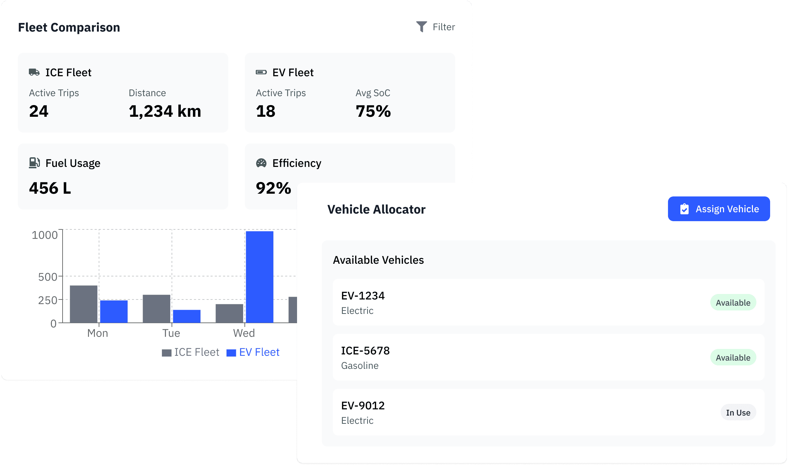This screenshot has height=465, width=788.
Task: Click the EV Fleet battery icon
Action: [261, 72]
